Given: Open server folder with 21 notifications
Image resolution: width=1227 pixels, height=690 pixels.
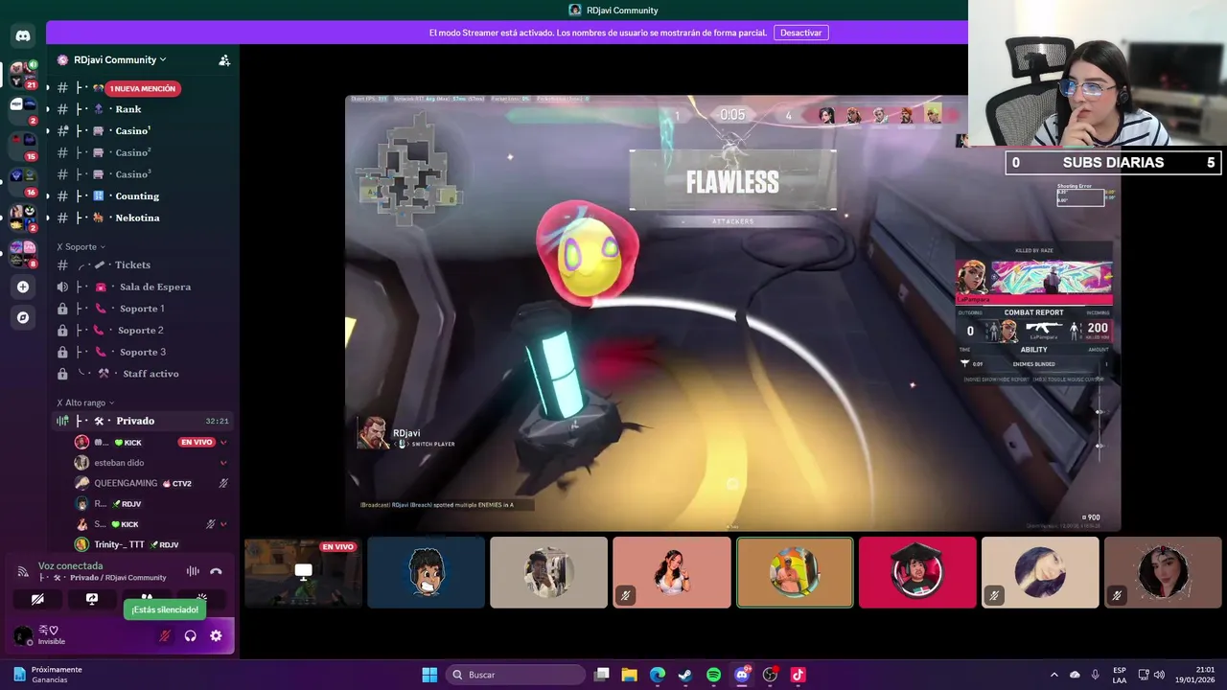Looking at the screenshot, I should [x=23, y=74].
